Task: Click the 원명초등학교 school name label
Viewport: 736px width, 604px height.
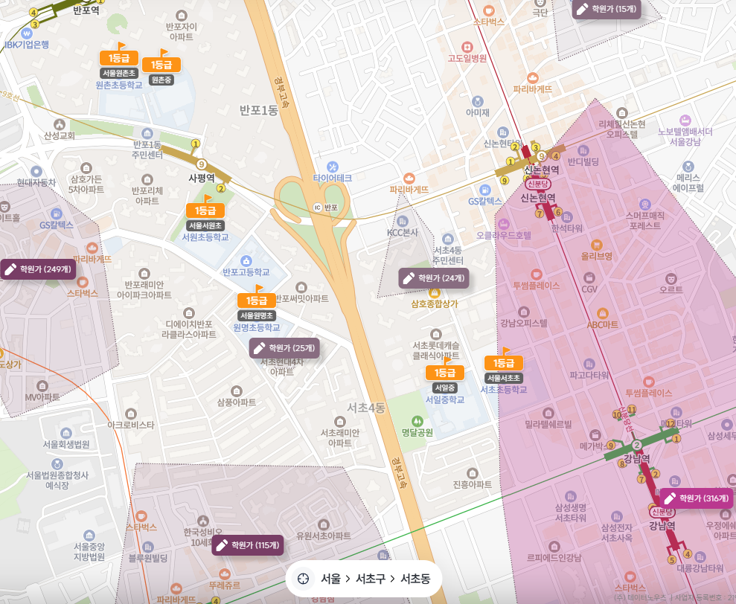Action: point(257,327)
